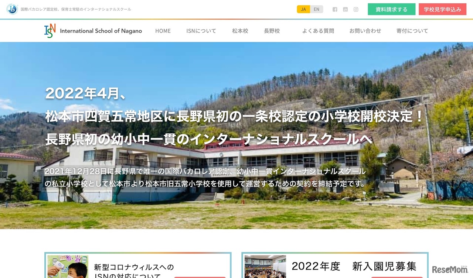Open the classroom photo thumbnail

(x=265, y=267)
